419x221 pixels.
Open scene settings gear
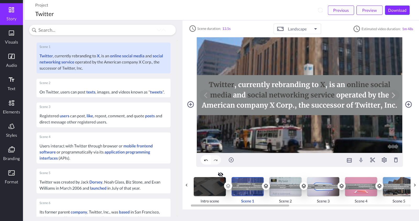click(x=384, y=160)
